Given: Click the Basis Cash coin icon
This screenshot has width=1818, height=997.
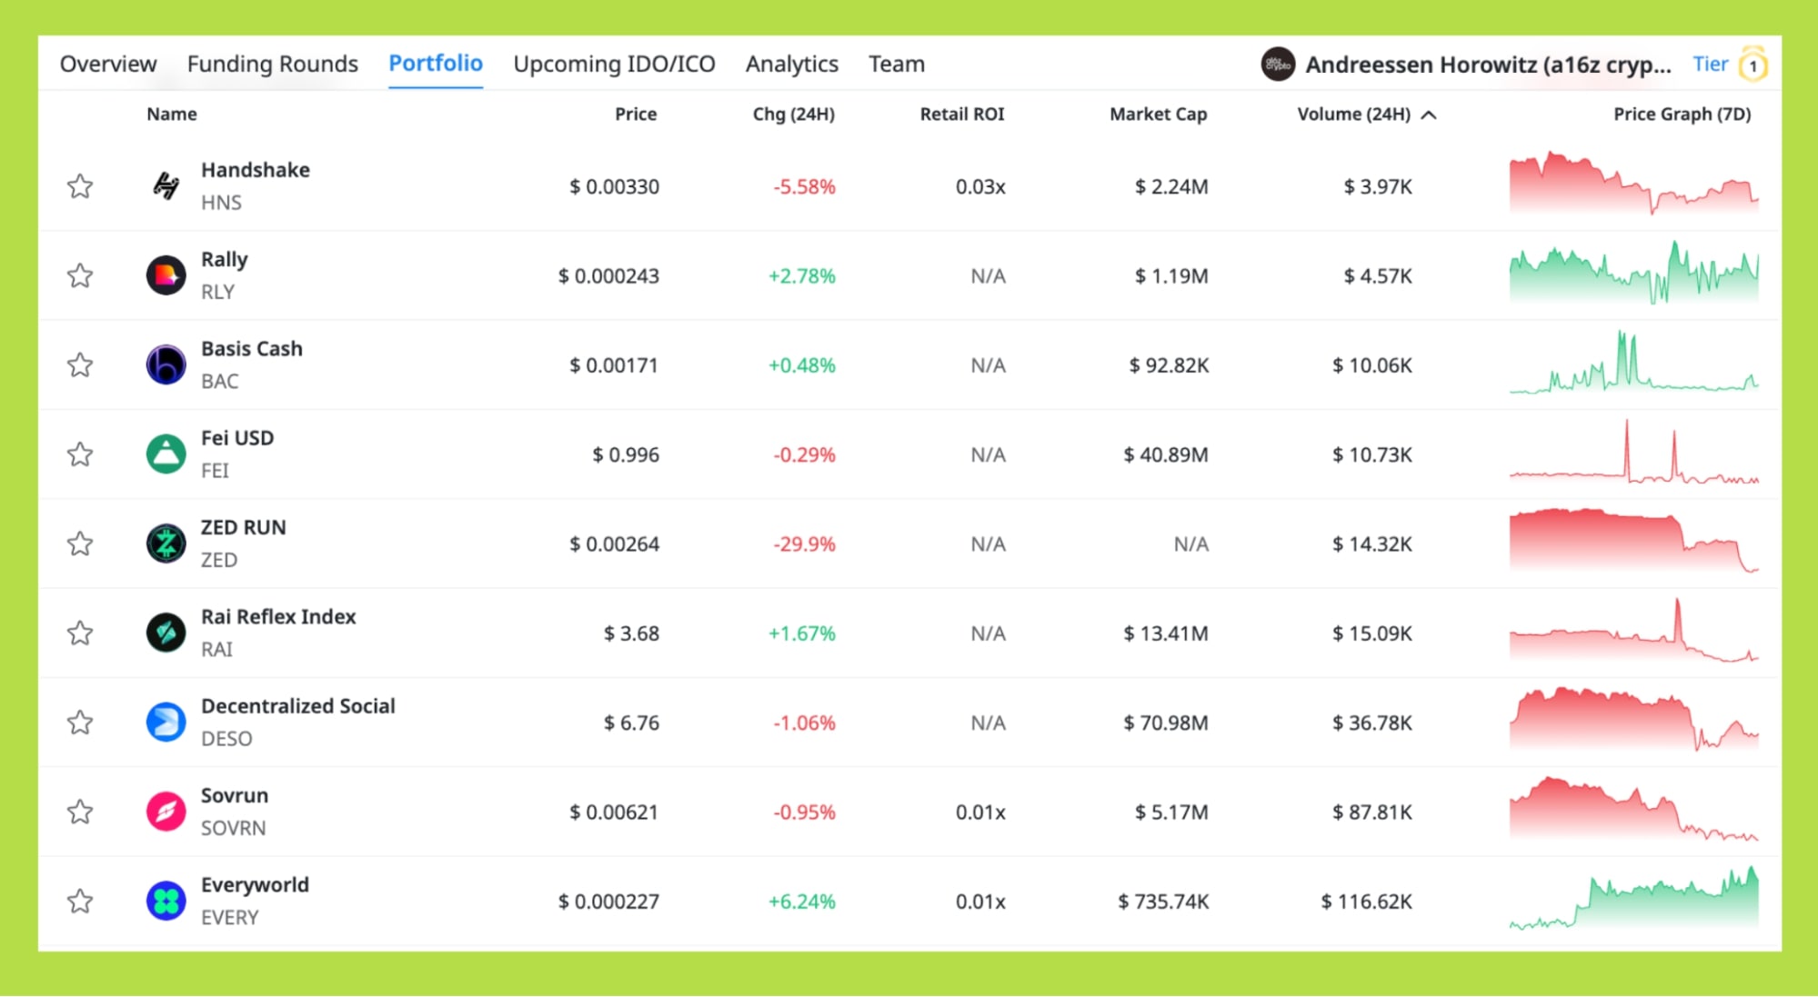Looking at the screenshot, I should [166, 364].
